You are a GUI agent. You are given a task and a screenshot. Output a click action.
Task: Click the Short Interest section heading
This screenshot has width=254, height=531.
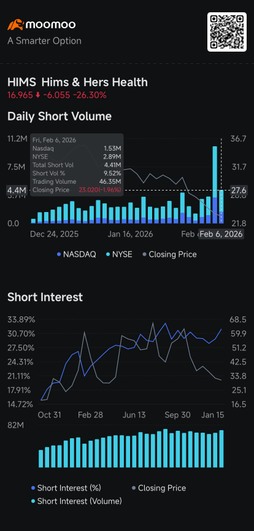45,297
